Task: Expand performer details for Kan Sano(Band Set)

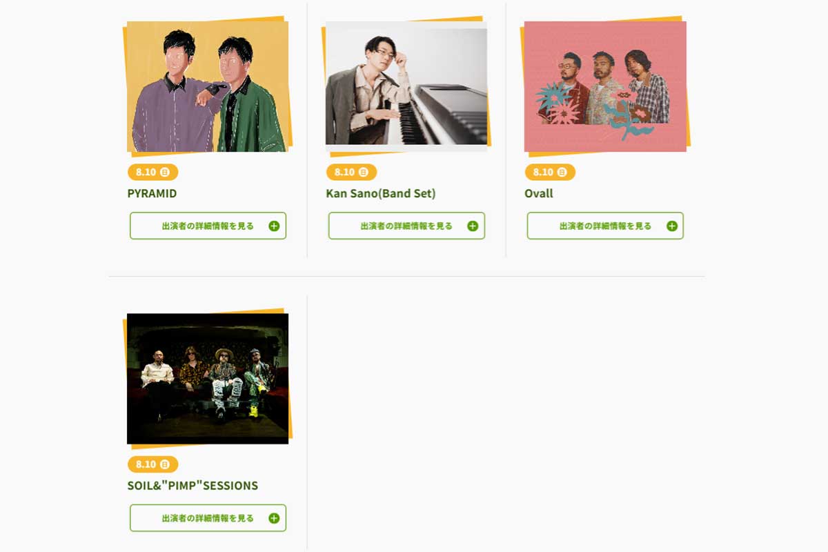Action: [x=406, y=226]
